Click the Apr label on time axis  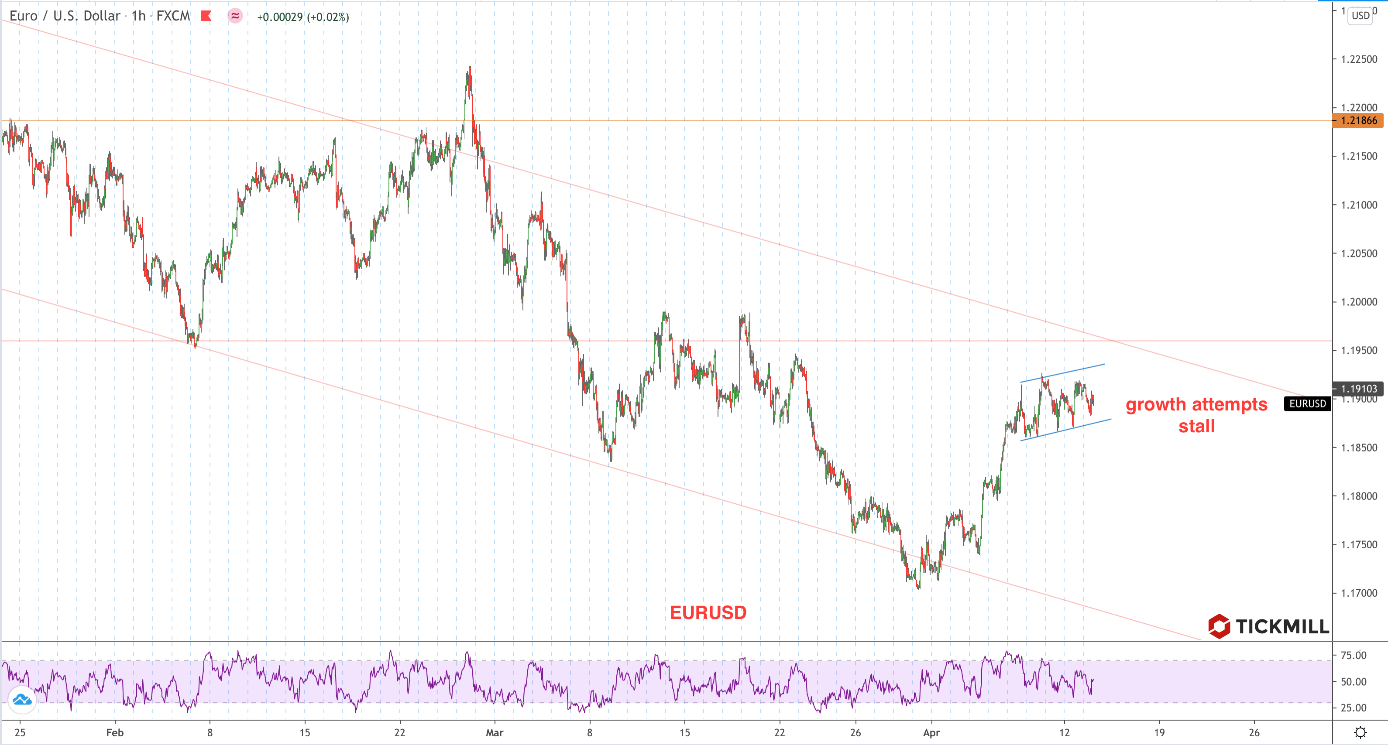[931, 733]
